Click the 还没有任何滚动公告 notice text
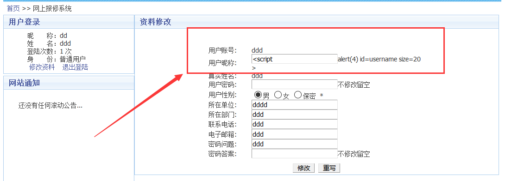 tap(50, 106)
